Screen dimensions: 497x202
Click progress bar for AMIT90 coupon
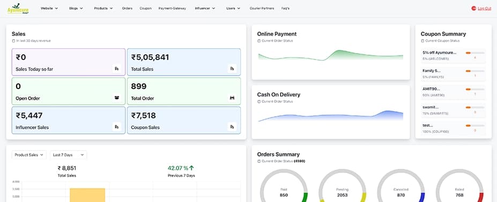[475, 89]
